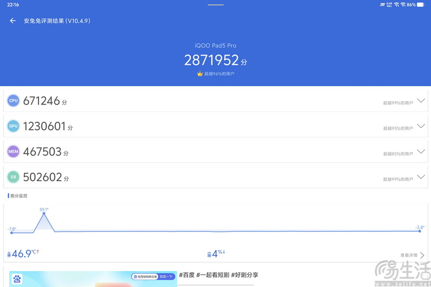Go back using the arrow icon
The height and width of the screenshot is (287, 431).
point(13,21)
